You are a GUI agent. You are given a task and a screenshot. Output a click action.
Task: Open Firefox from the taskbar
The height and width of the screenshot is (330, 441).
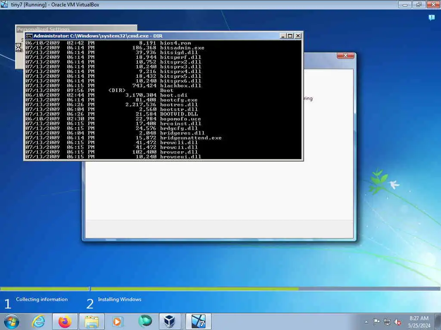(x=65, y=321)
